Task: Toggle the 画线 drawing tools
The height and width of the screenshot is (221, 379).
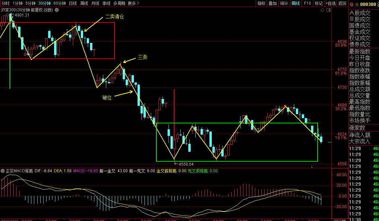Action: 296,3
